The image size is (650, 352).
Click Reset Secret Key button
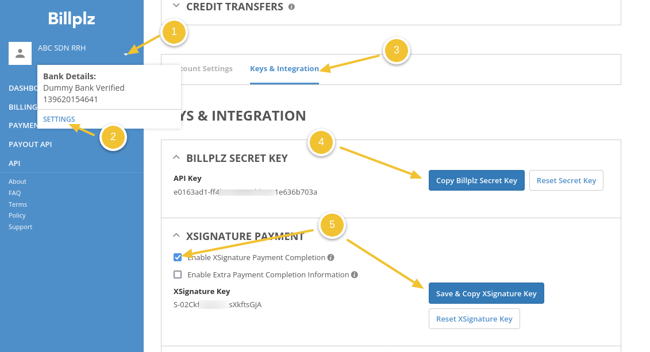(566, 180)
